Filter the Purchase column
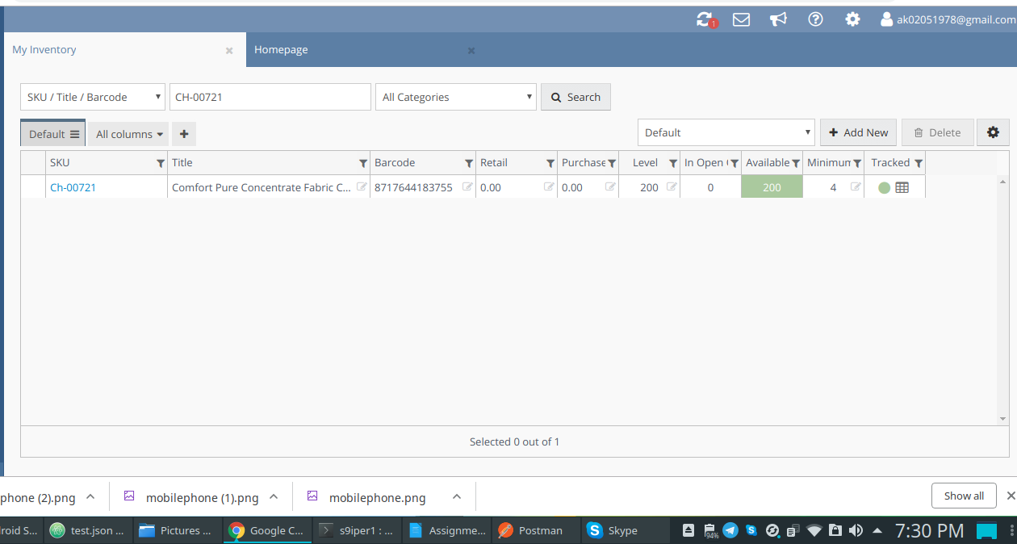This screenshot has height=544, width=1017. [x=612, y=163]
